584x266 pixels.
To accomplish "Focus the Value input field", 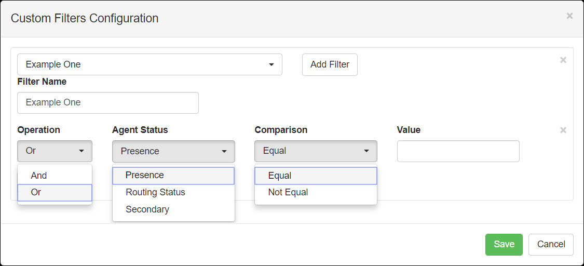I will 458,151.
